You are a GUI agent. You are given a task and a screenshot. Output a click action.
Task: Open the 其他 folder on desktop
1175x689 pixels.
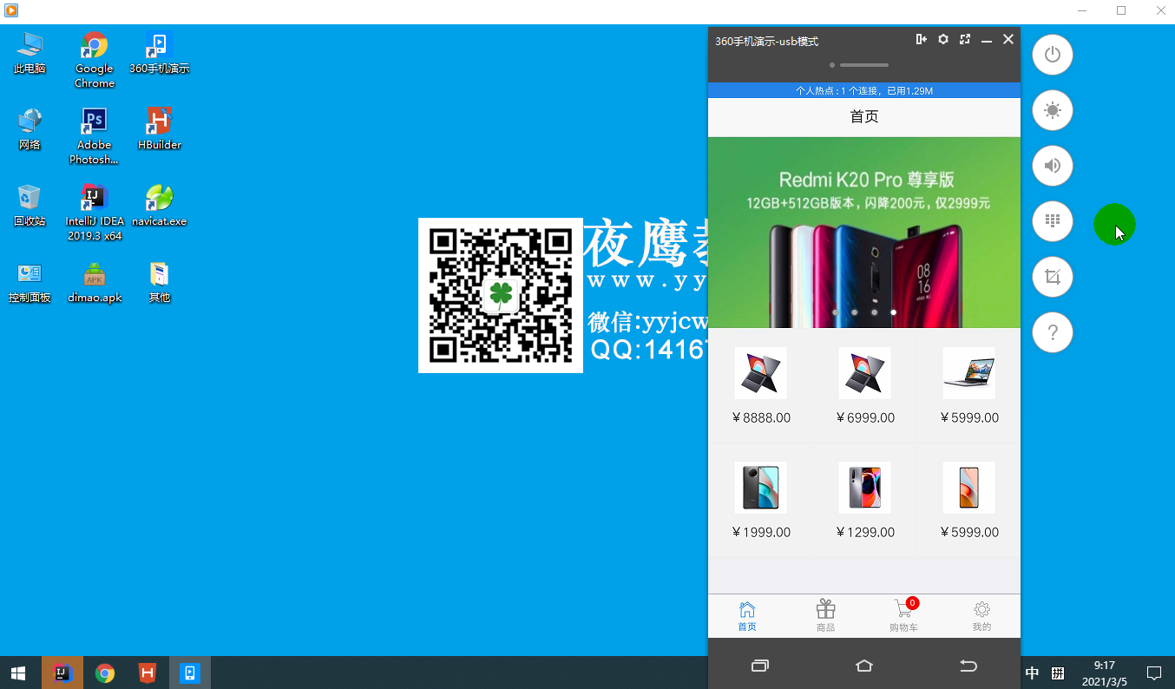point(160,282)
